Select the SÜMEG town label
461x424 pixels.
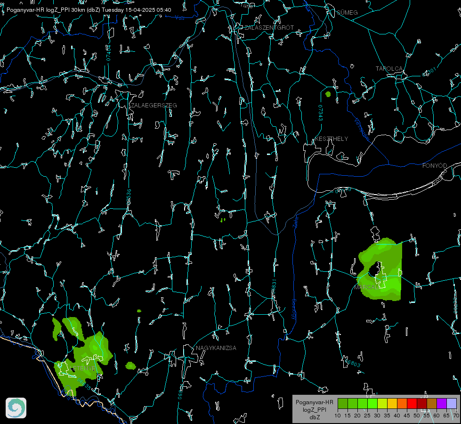347,13
